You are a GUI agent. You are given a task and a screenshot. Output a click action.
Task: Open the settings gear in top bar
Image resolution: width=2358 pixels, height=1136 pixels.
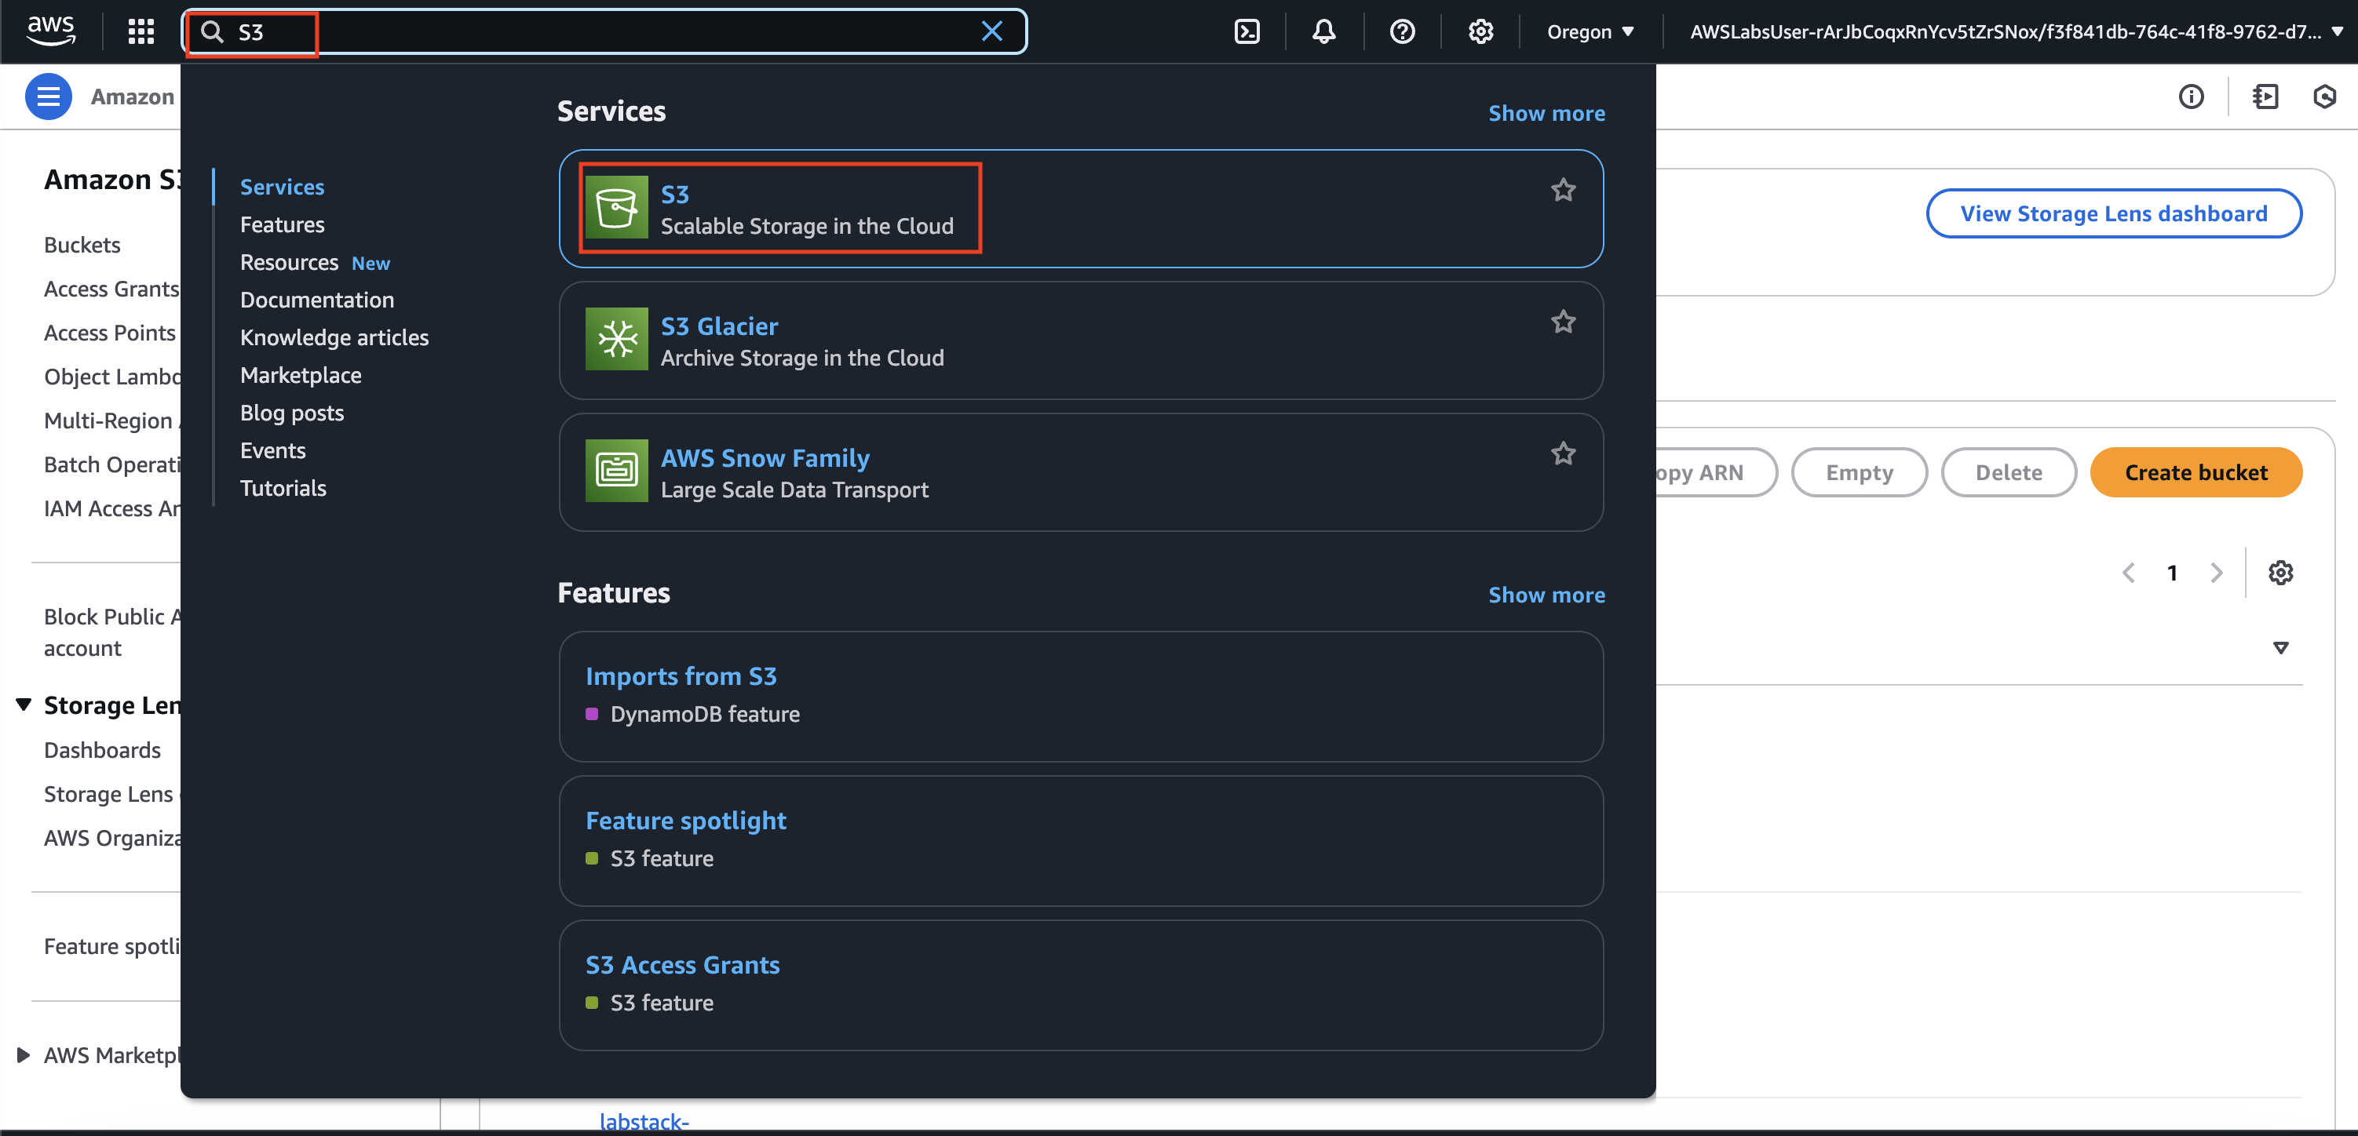coord(1480,32)
